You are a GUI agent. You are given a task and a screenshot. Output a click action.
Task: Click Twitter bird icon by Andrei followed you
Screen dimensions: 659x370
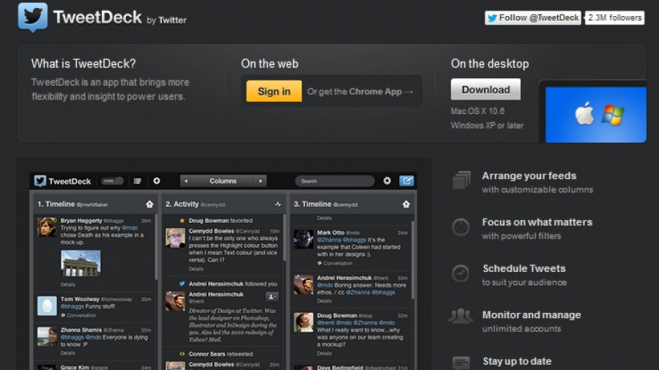[x=182, y=284]
